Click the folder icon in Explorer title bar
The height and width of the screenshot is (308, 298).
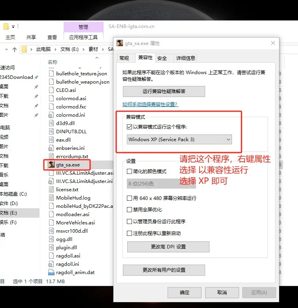coord(6,26)
